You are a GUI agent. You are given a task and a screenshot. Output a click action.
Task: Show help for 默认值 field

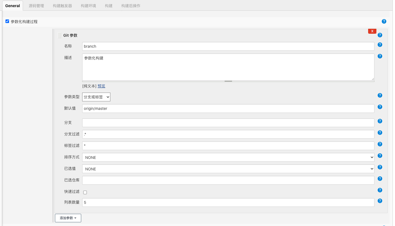[380, 107]
